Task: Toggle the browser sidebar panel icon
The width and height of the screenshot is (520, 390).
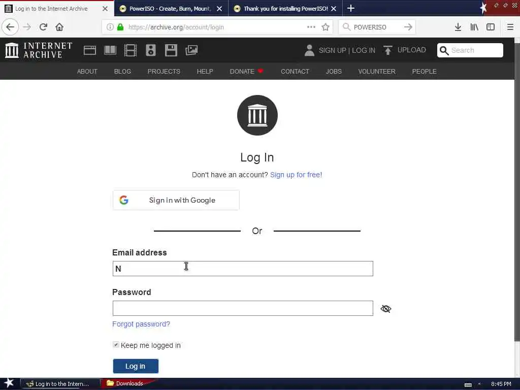Action: click(x=491, y=27)
